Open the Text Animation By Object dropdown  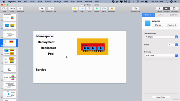[x=161, y=37]
